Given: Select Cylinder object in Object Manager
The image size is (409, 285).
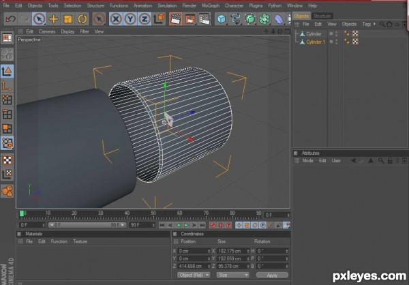Looking at the screenshot, I should pos(314,34).
